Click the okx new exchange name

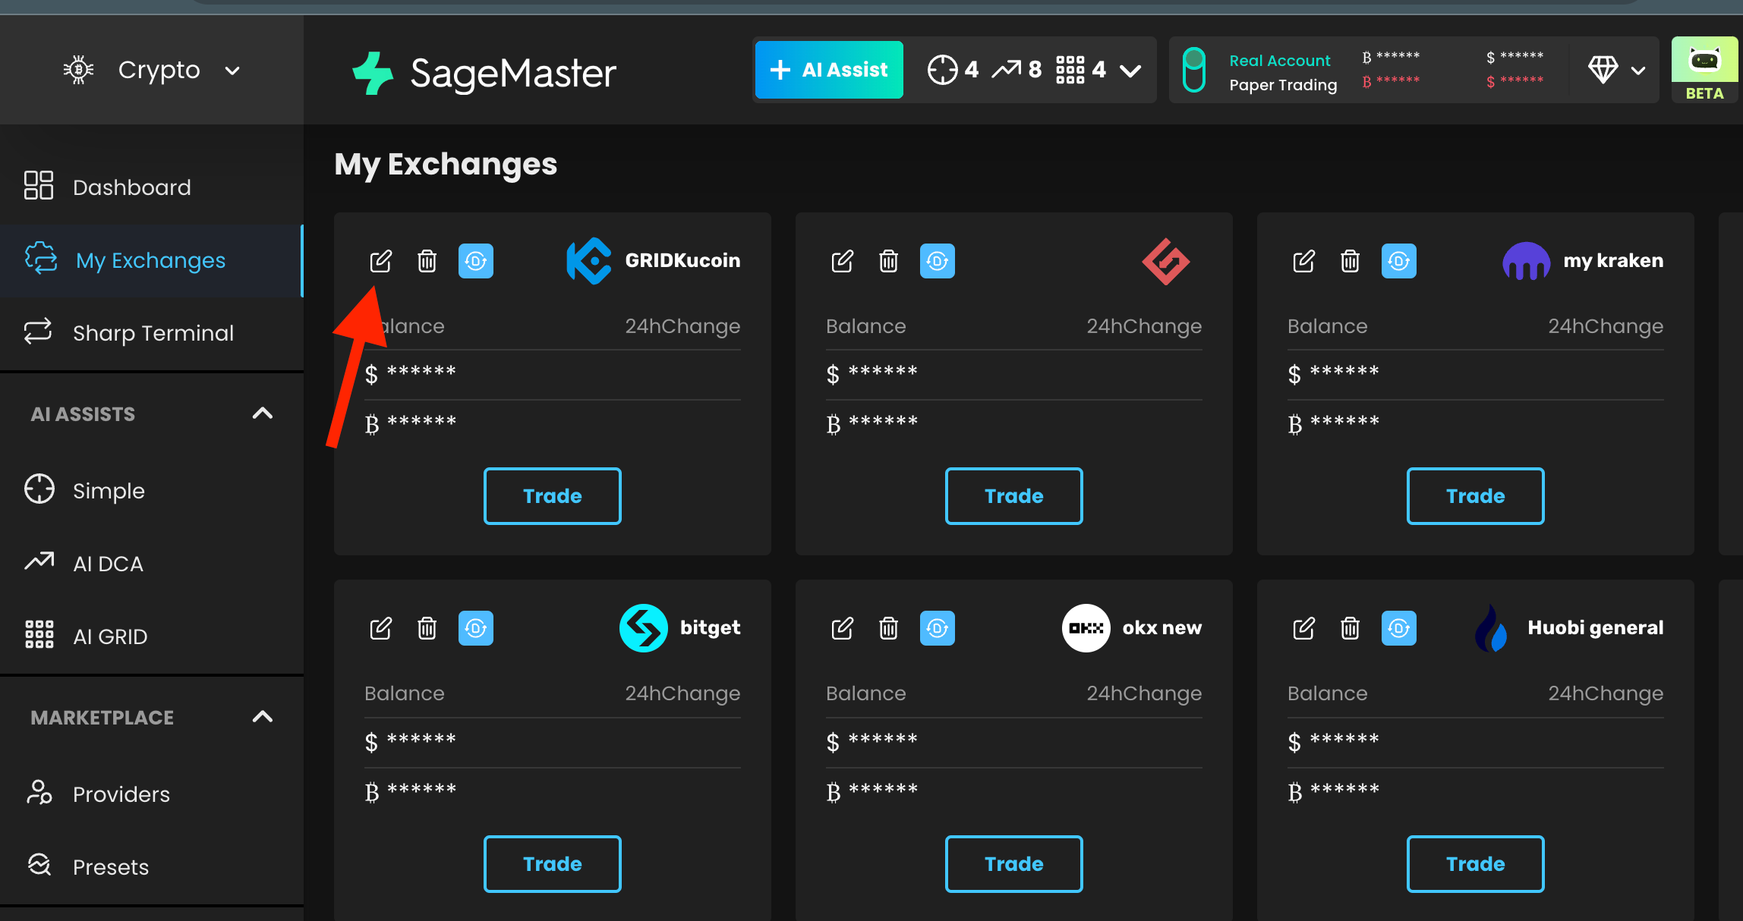[x=1162, y=628]
